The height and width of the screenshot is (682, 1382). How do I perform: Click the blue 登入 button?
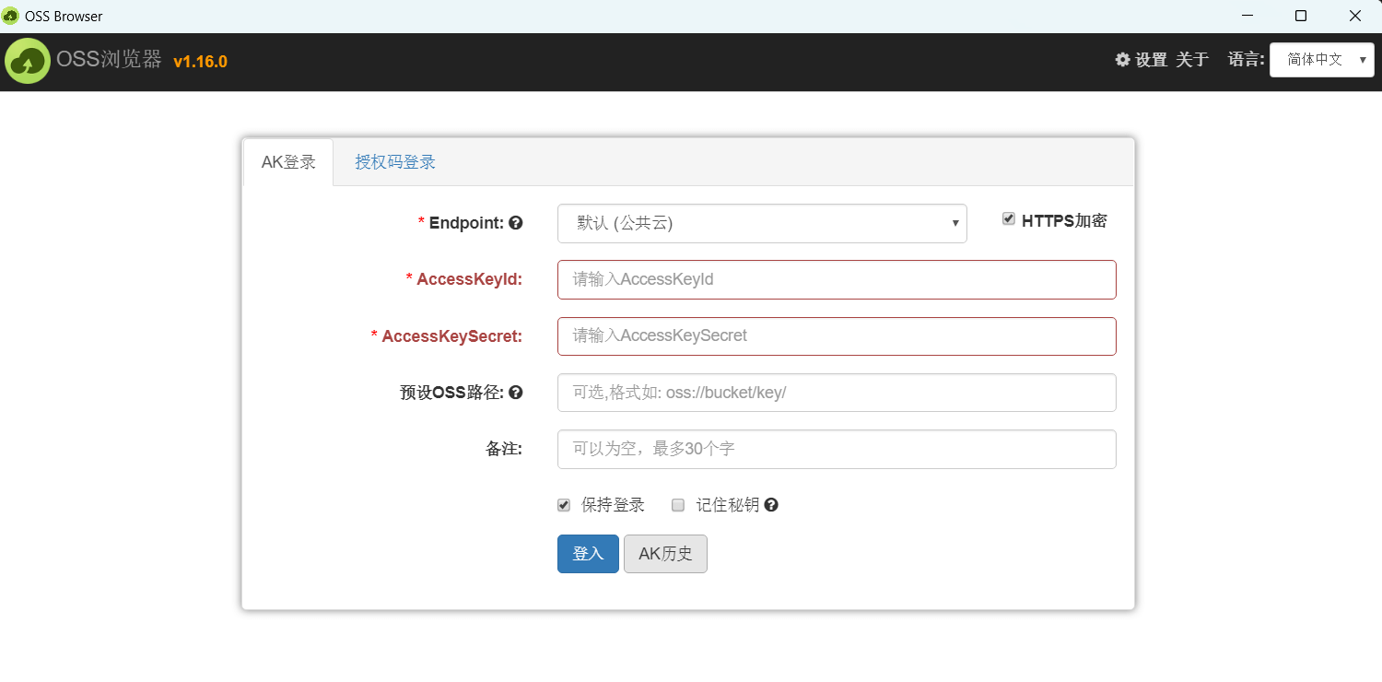[588, 554]
